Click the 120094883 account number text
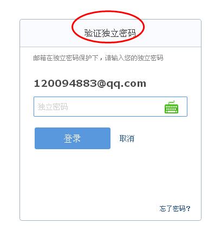 pos(65,84)
